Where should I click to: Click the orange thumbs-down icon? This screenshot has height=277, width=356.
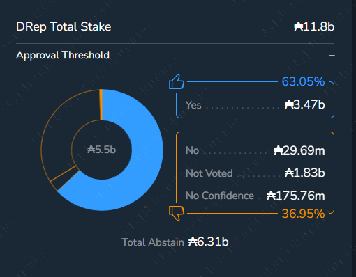(177, 213)
